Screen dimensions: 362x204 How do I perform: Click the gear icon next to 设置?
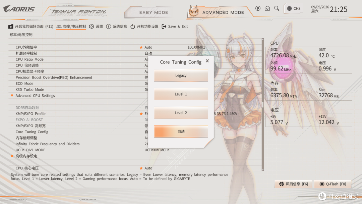point(92,27)
